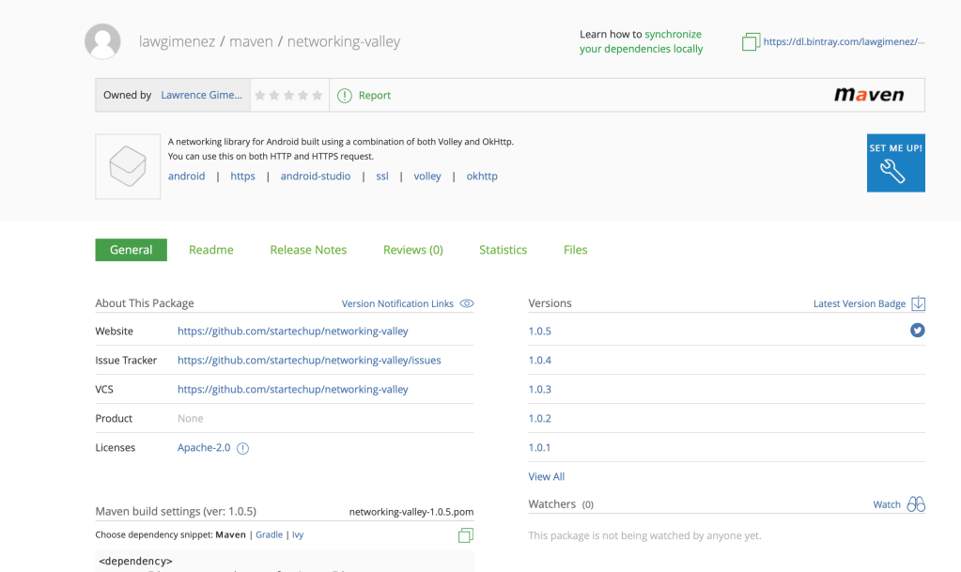Click the Watch binoculars icon

pos(916,504)
